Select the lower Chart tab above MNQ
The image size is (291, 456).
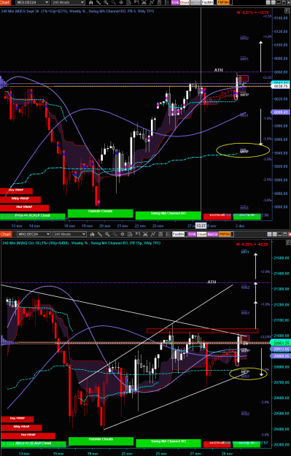[x=6, y=234]
